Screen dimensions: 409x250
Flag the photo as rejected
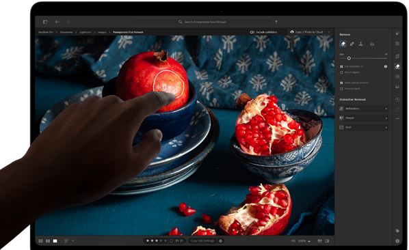(182, 241)
